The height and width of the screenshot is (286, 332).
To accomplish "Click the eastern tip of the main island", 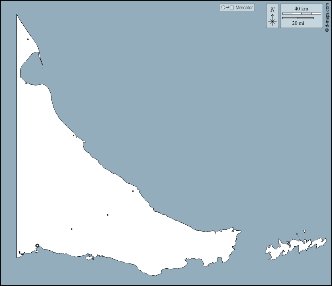I will point(240,231).
